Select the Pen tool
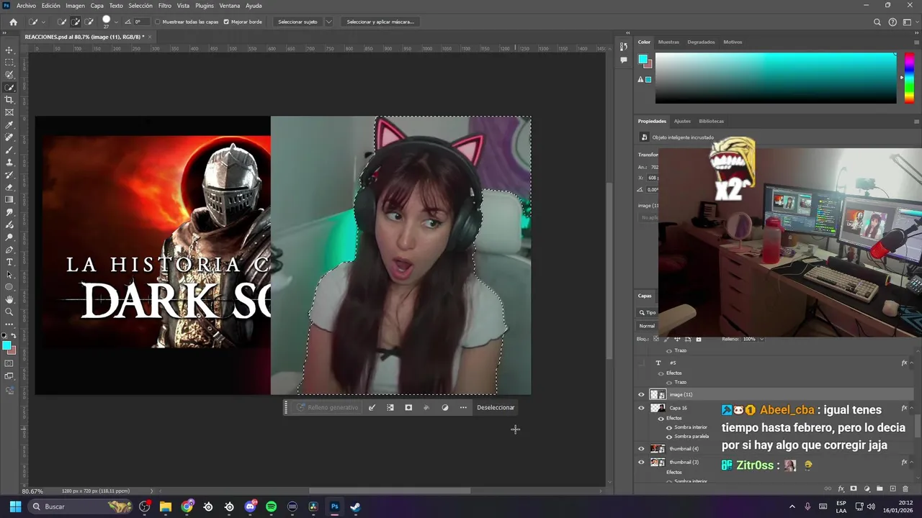 pyautogui.click(x=9, y=250)
